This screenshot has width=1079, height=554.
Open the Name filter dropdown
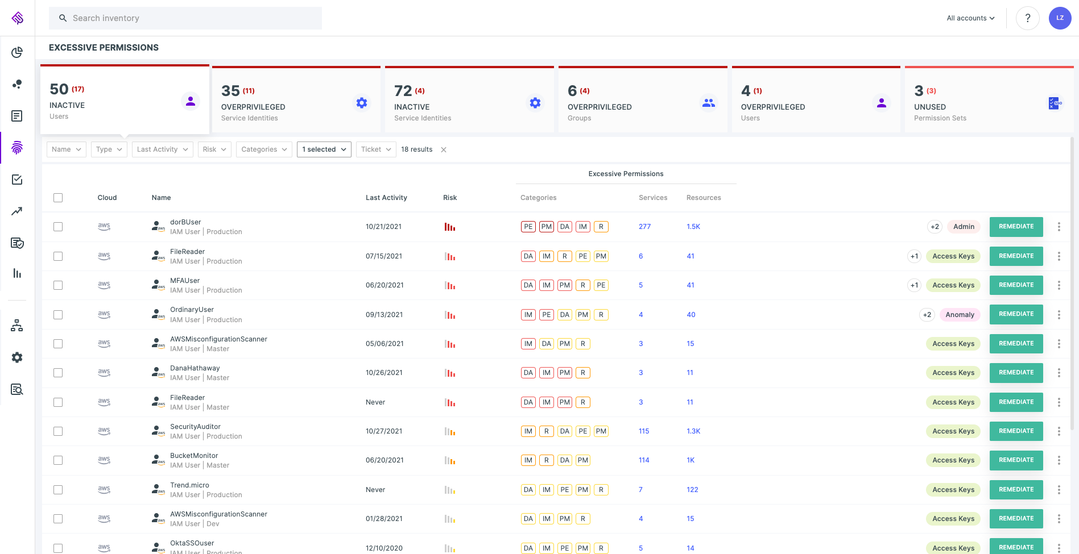(x=67, y=149)
